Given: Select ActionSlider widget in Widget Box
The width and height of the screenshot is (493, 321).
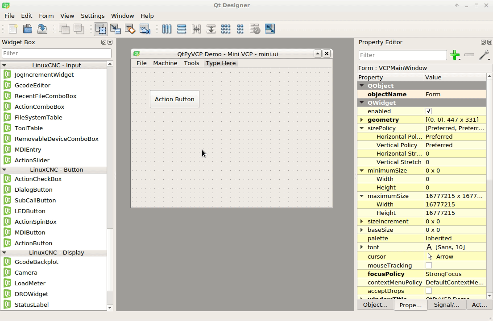Looking at the screenshot, I should (x=32, y=160).
